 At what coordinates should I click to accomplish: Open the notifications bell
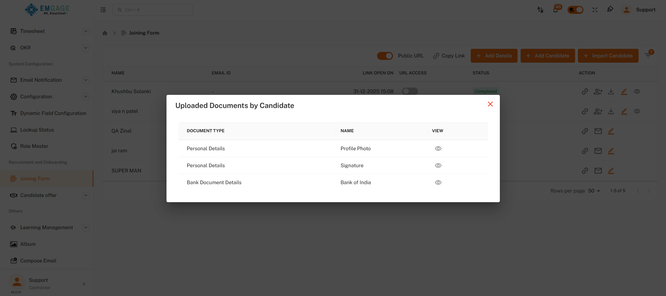556,10
